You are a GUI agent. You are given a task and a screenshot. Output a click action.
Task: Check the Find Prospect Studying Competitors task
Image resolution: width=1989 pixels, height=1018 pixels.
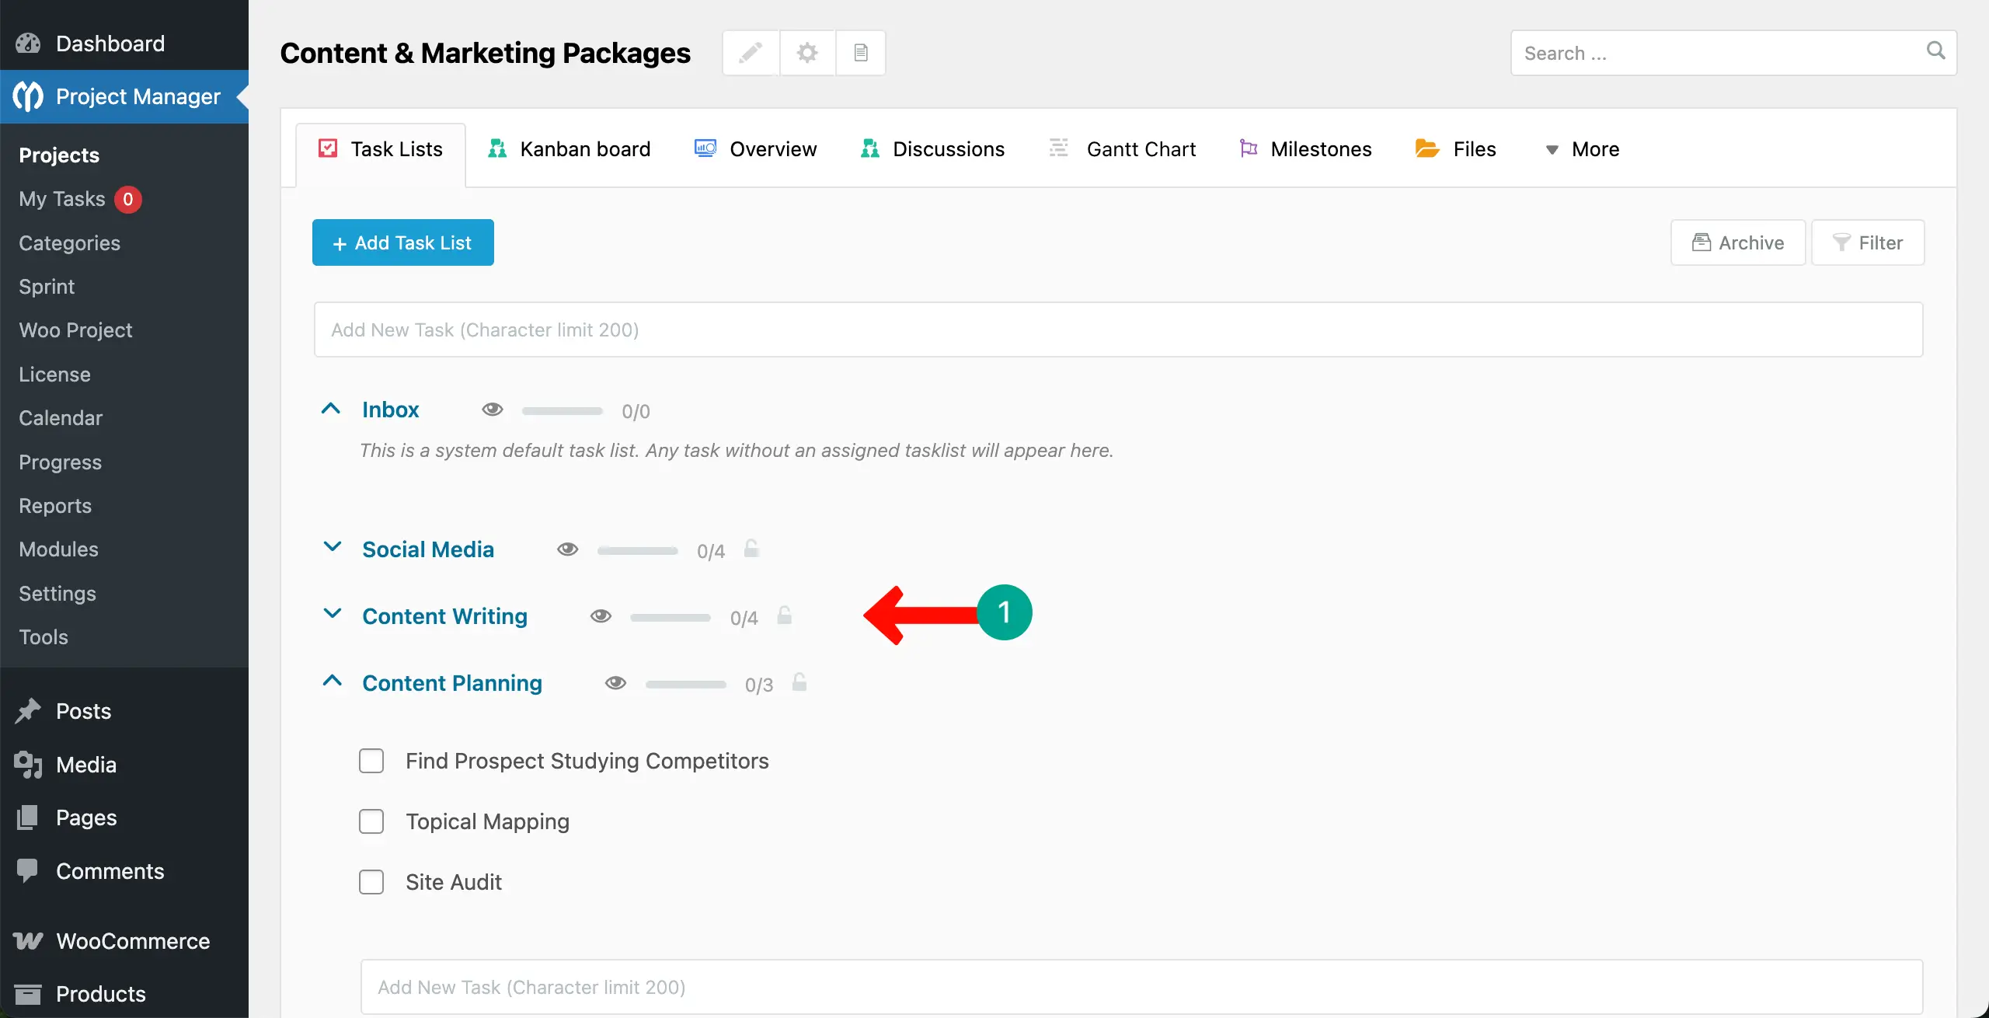coord(371,761)
